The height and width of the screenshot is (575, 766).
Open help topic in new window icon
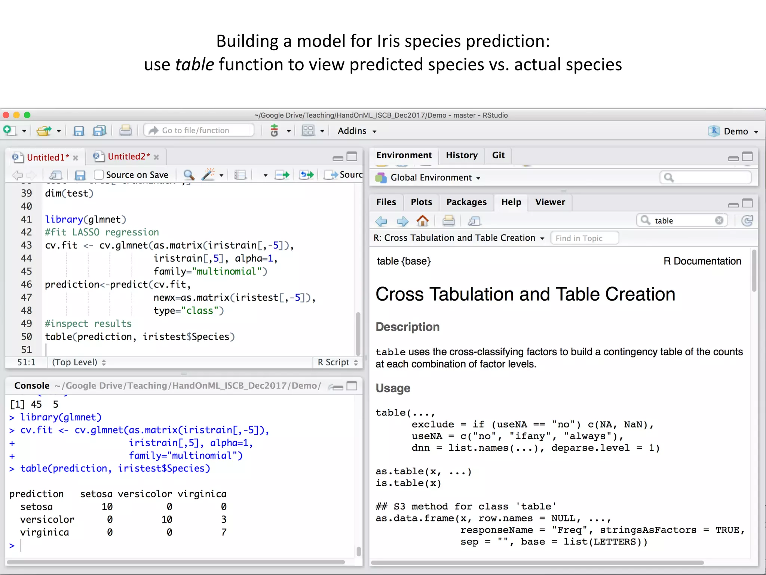pos(474,221)
